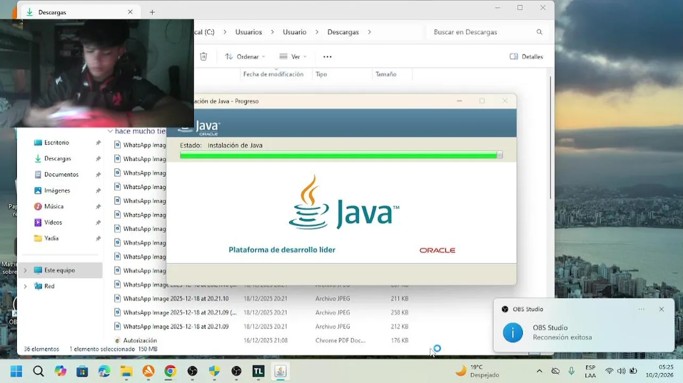Open taskbar Search
The width and height of the screenshot is (683, 383).
pos(38,371)
